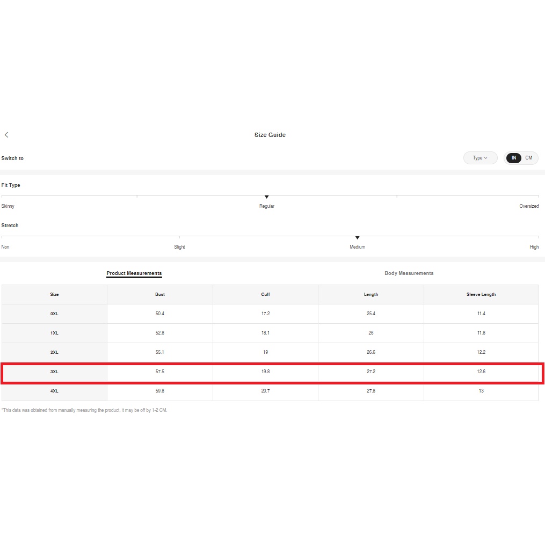The height and width of the screenshot is (545, 545).
Task: Click the Size column header
Action: (x=54, y=294)
